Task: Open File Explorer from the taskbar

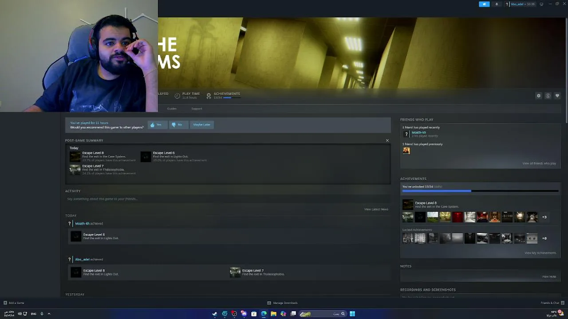Action: tap(273, 314)
